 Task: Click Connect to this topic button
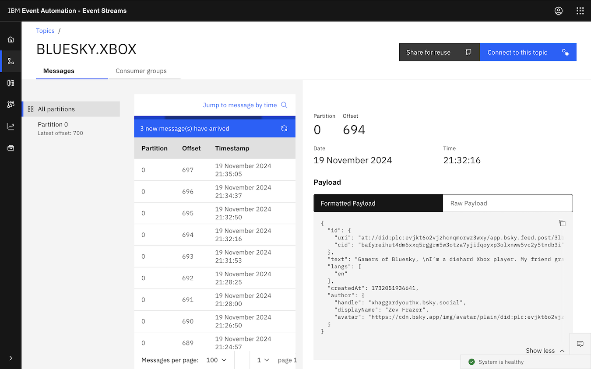click(x=528, y=52)
